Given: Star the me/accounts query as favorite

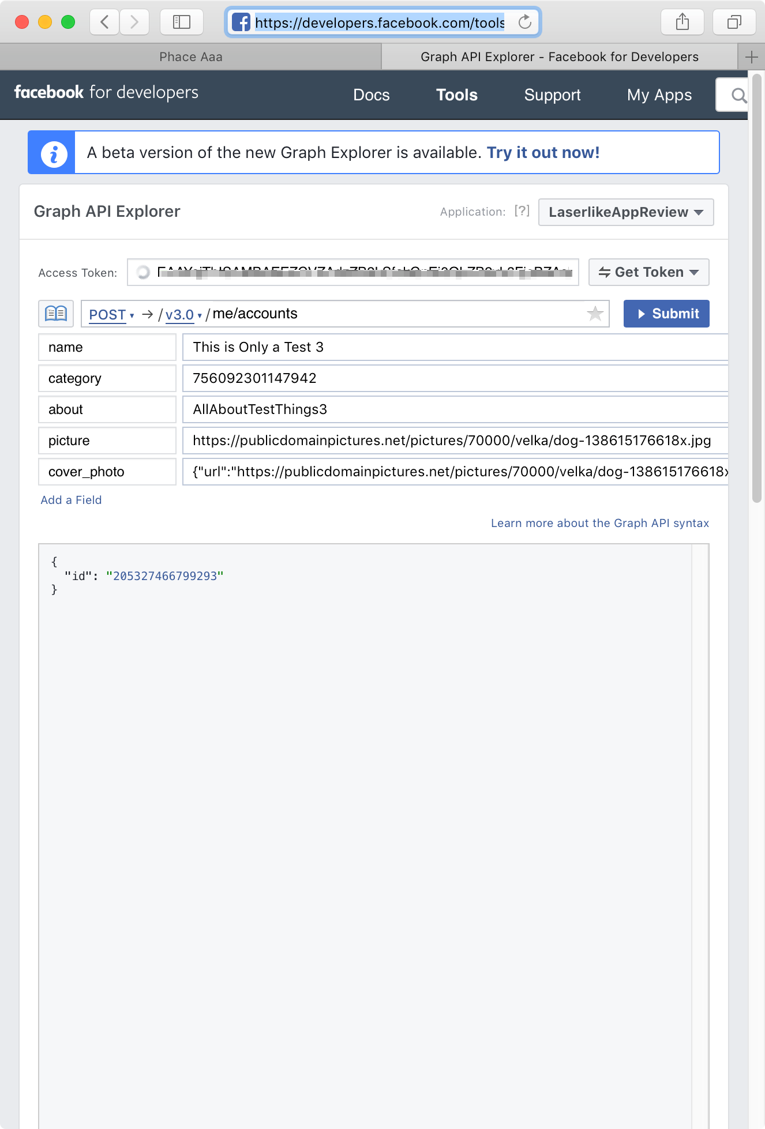Looking at the screenshot, I should point(595,314).
